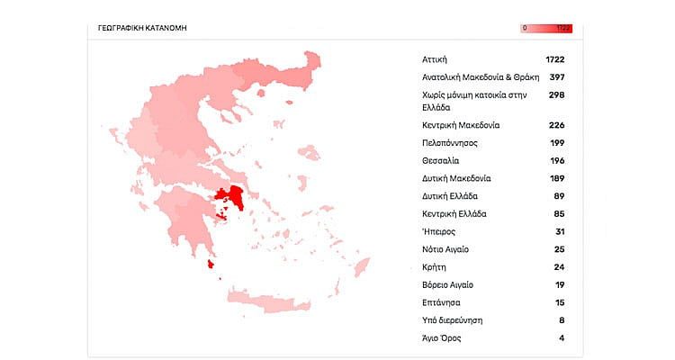Click the Κεντρική Ελλάδα row
Viewport: 675px width, 360px height.
tap(492, 214)
